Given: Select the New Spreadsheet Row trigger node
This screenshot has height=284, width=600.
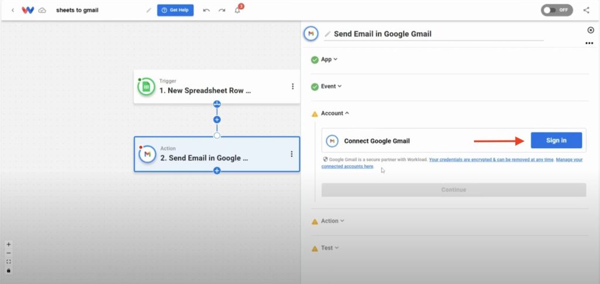Looking at the screenshot, I should point(217,87).
